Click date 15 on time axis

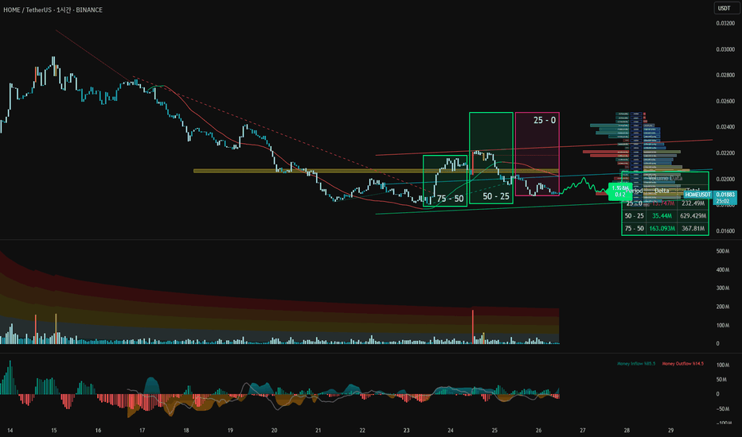54,431
